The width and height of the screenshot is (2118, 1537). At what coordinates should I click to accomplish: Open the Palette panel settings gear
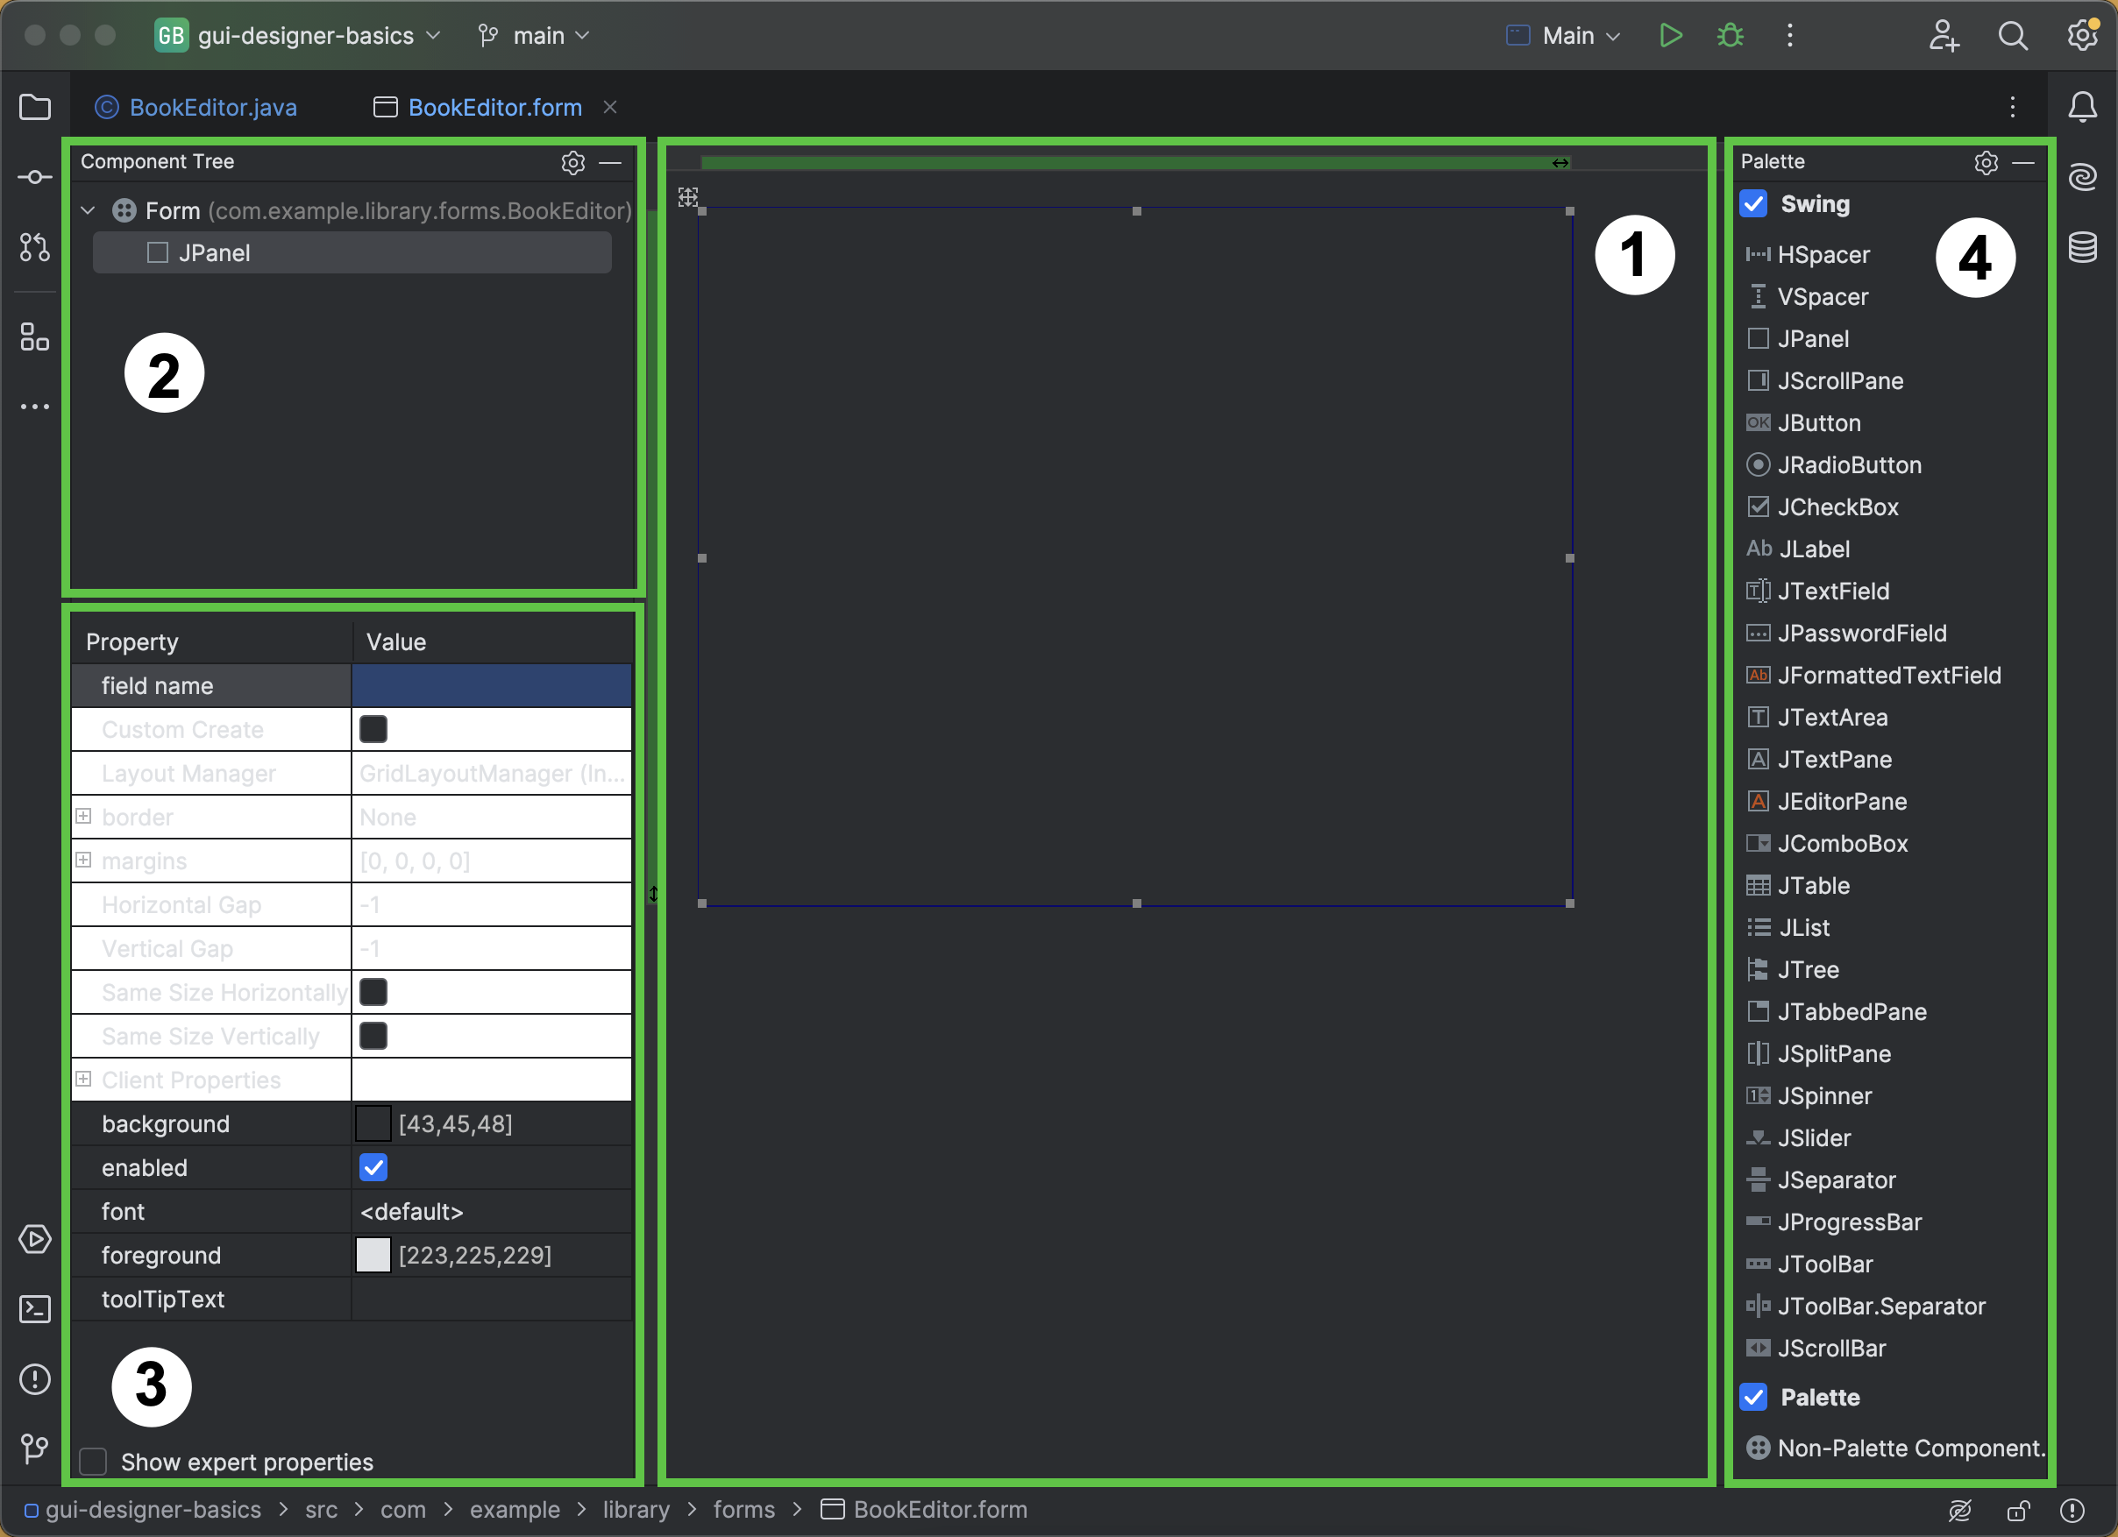(1987, 161)
